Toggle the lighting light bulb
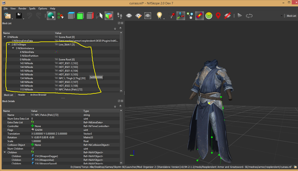298x171 pixels. (159, 15)
